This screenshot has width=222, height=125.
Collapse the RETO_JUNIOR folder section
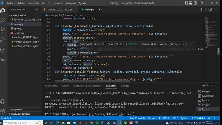click(x=18, y=15)
